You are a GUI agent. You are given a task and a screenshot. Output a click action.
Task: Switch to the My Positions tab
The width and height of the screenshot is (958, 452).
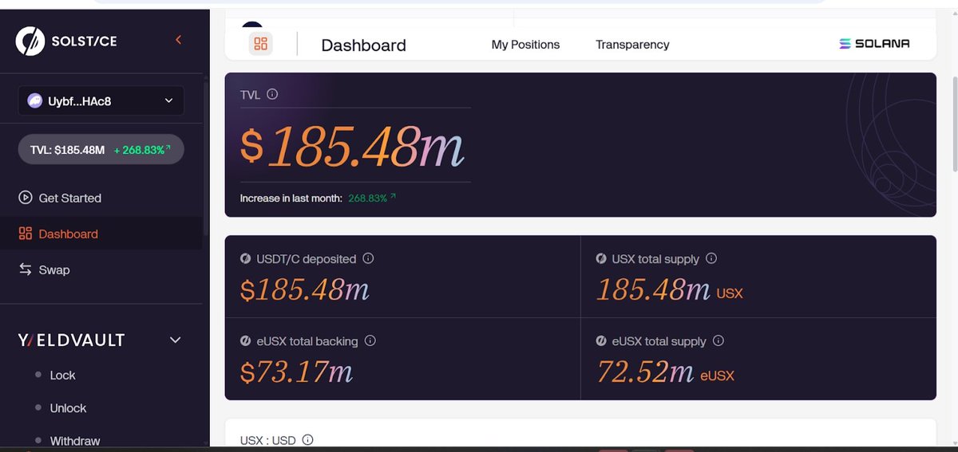click(525, 45)
